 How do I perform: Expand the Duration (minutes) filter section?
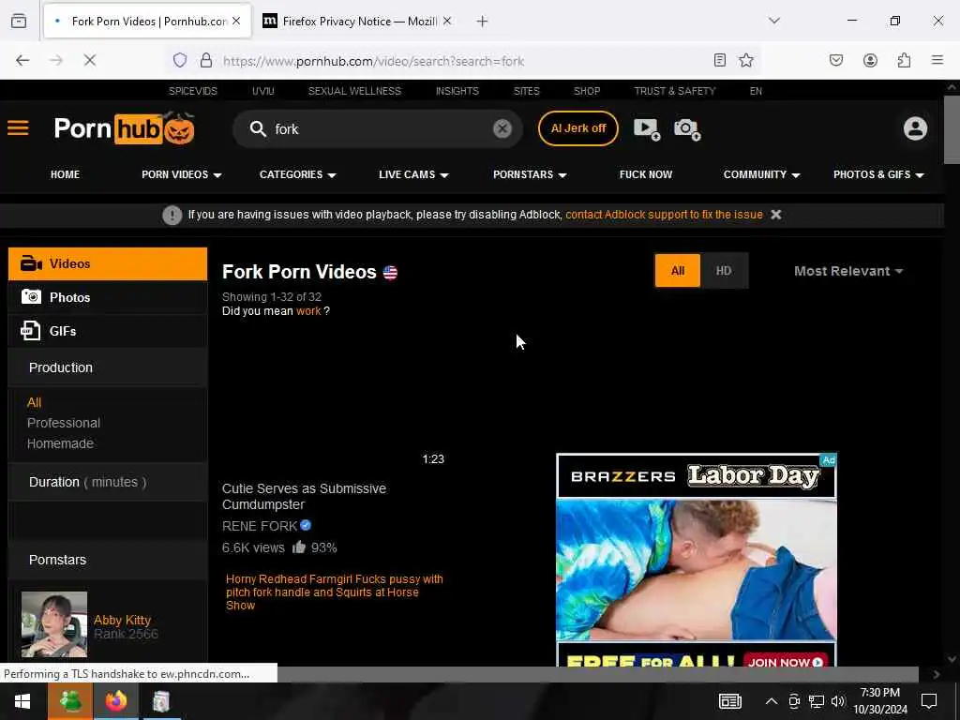pos(108,482)
